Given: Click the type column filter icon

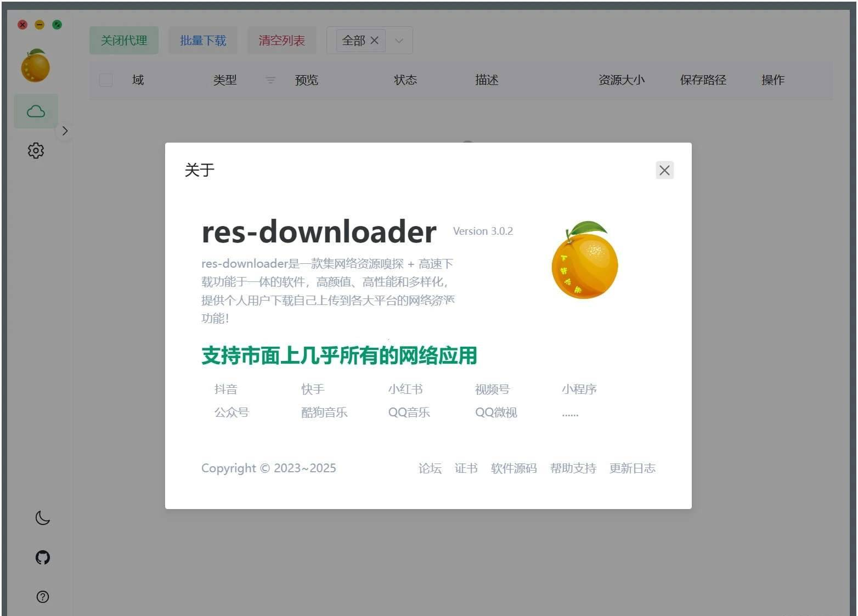Looking at the screenshot, I should (x=270, y=80).
